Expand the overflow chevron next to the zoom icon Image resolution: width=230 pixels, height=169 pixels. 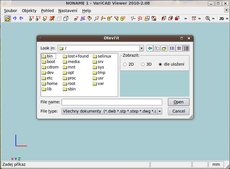click(x=213, y=18)
